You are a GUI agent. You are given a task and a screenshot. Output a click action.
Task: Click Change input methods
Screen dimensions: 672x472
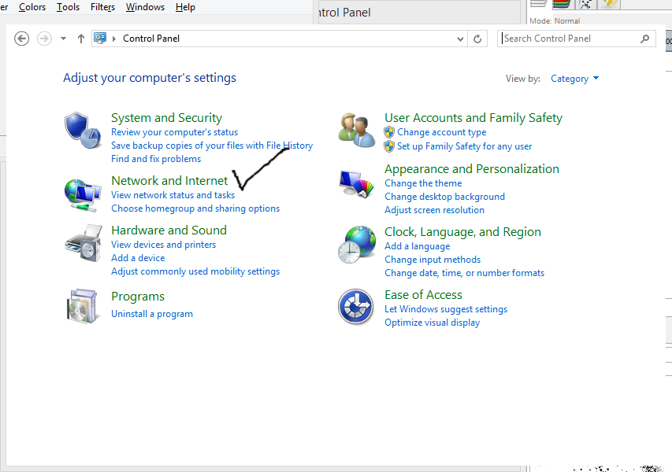(433, 260)
